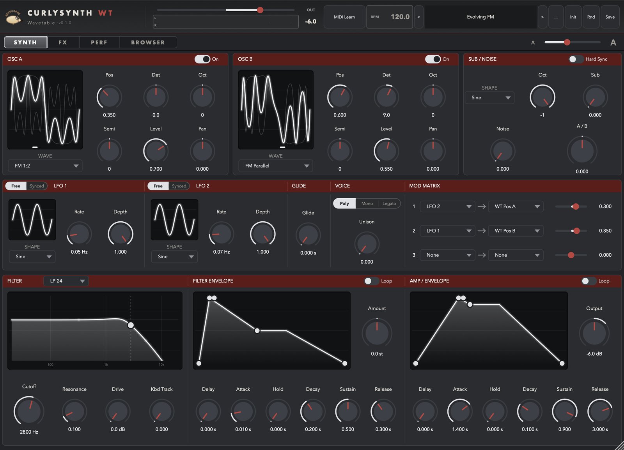Click the Amp Envelope Output knob

click(x=594, y=332)
